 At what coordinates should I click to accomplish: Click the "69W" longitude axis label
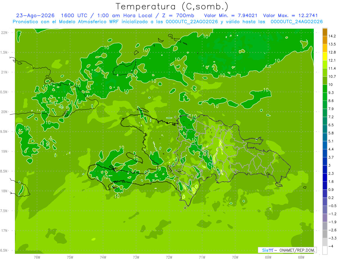click(x=268, y=257)
